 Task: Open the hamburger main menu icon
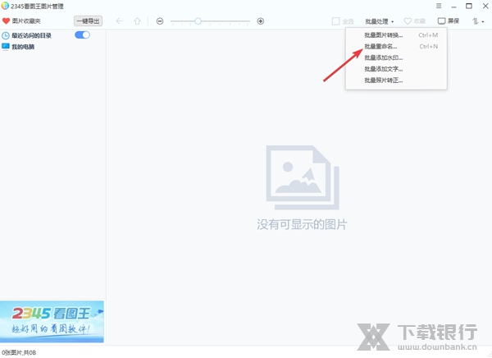tap(437, 6)
